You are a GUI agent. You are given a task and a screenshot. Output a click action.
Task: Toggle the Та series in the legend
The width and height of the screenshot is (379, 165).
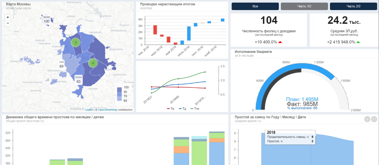click(171, 109)
